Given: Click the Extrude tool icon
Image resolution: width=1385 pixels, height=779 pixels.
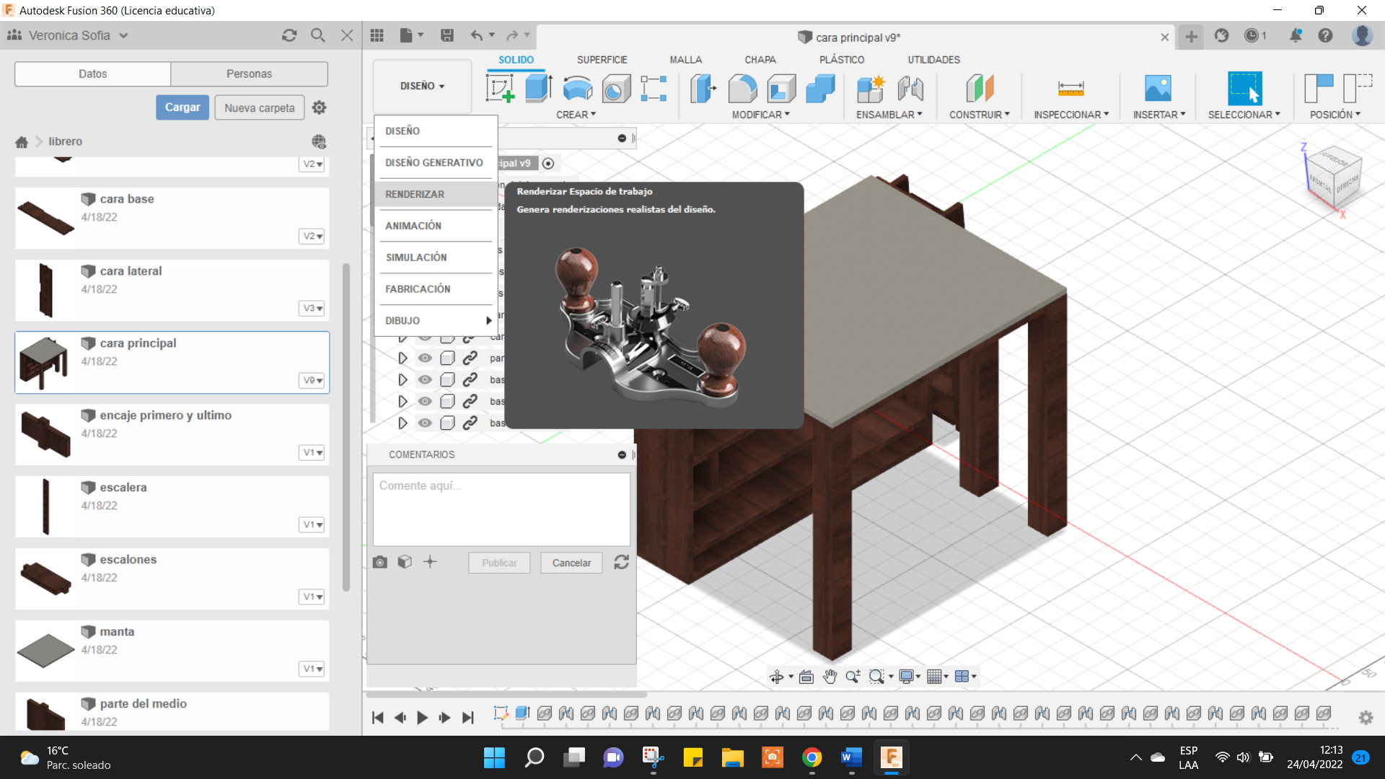Looking at the screenshot, I should point(538,89).
